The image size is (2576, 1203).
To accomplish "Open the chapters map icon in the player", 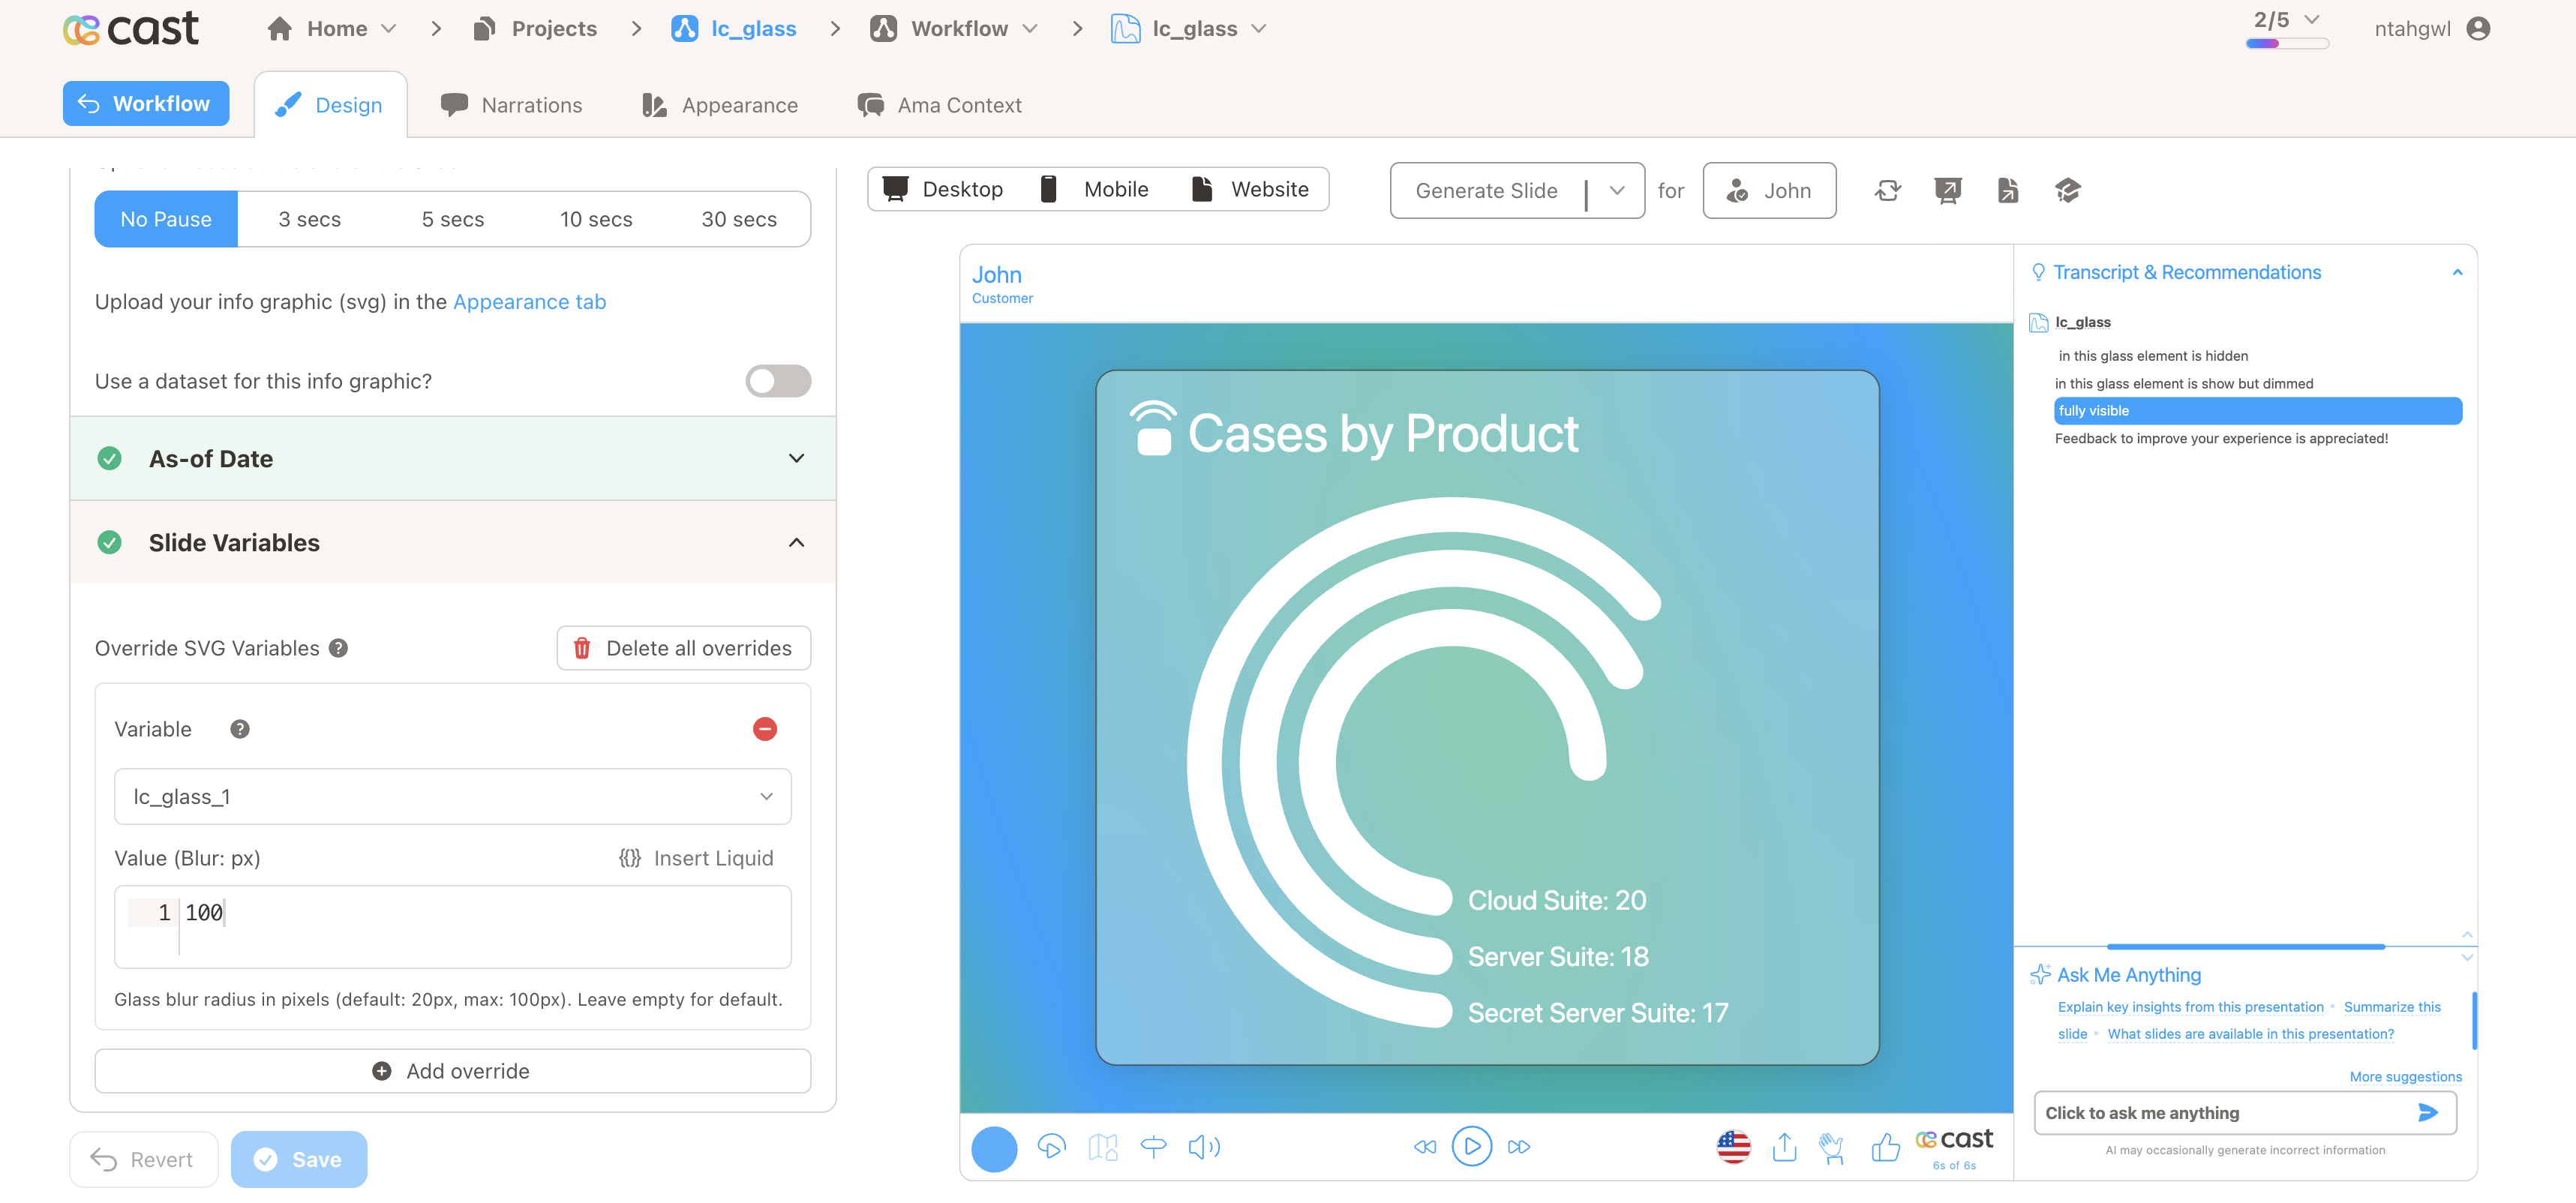I will (1102, 1147).
